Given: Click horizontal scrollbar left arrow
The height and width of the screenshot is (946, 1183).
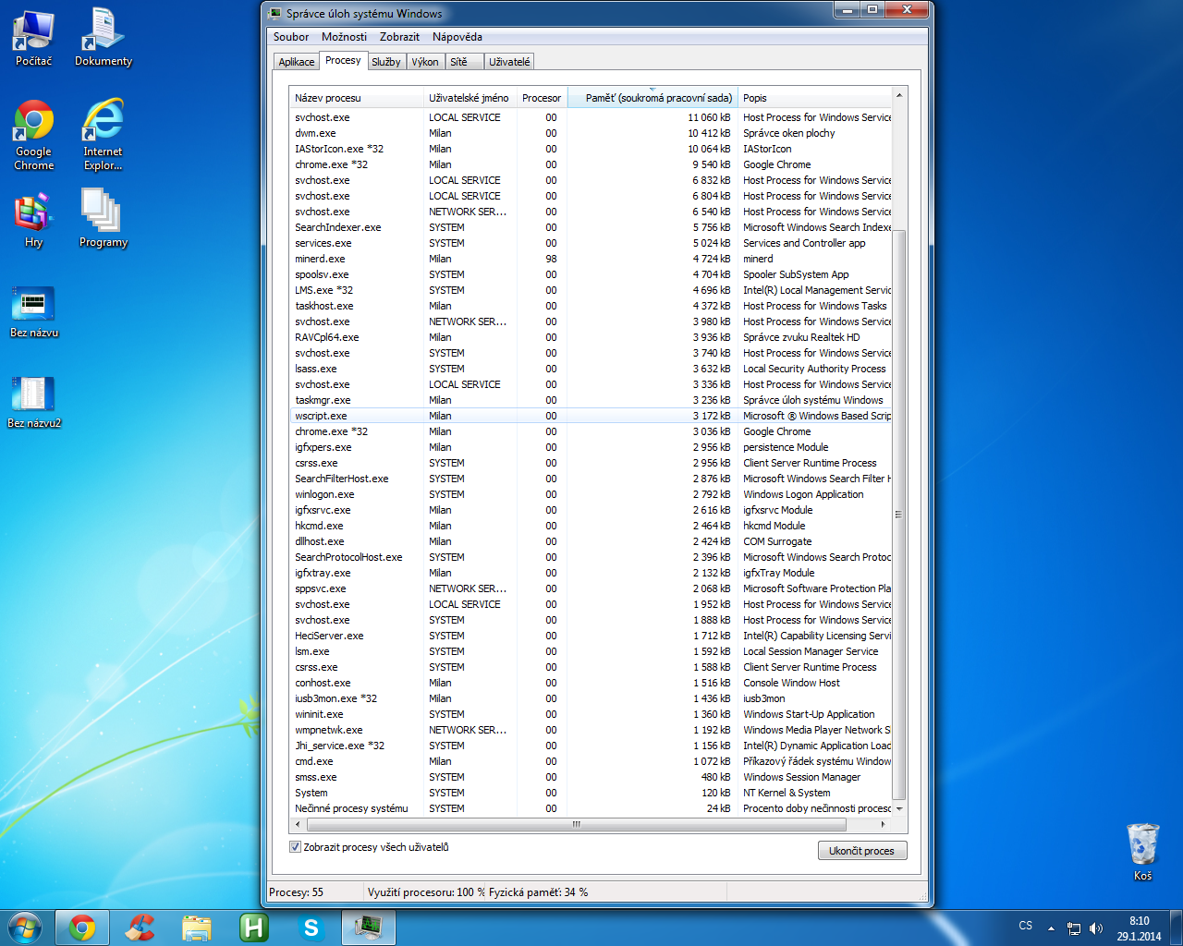Looking at the screenshot, I should 298,824.
